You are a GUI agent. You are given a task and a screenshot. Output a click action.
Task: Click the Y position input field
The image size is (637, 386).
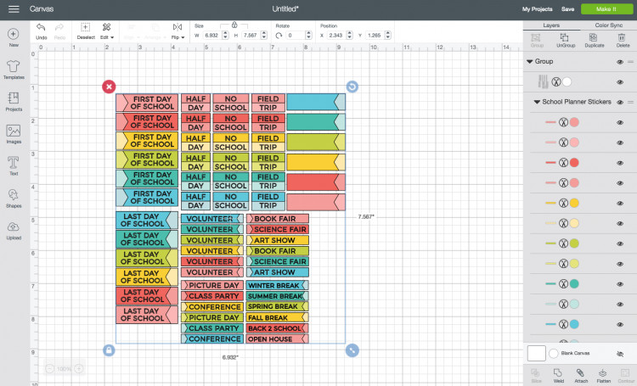pyautogui.click(x=375, y=36)
